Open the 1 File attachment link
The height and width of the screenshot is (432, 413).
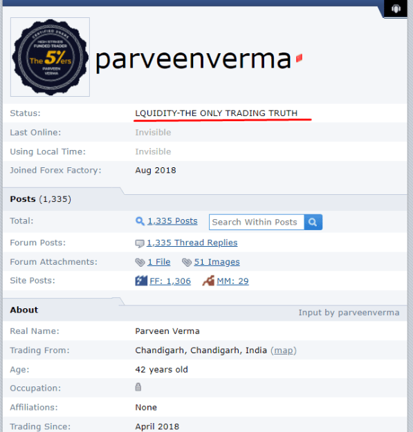tap(159, 262)
